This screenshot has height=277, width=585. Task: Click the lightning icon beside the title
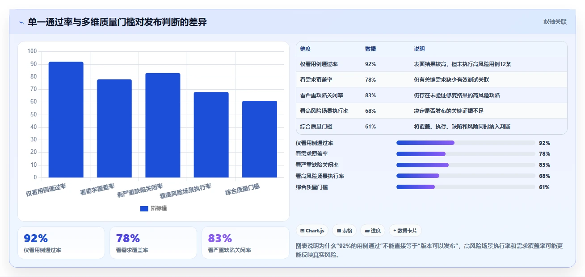(21, 22)
